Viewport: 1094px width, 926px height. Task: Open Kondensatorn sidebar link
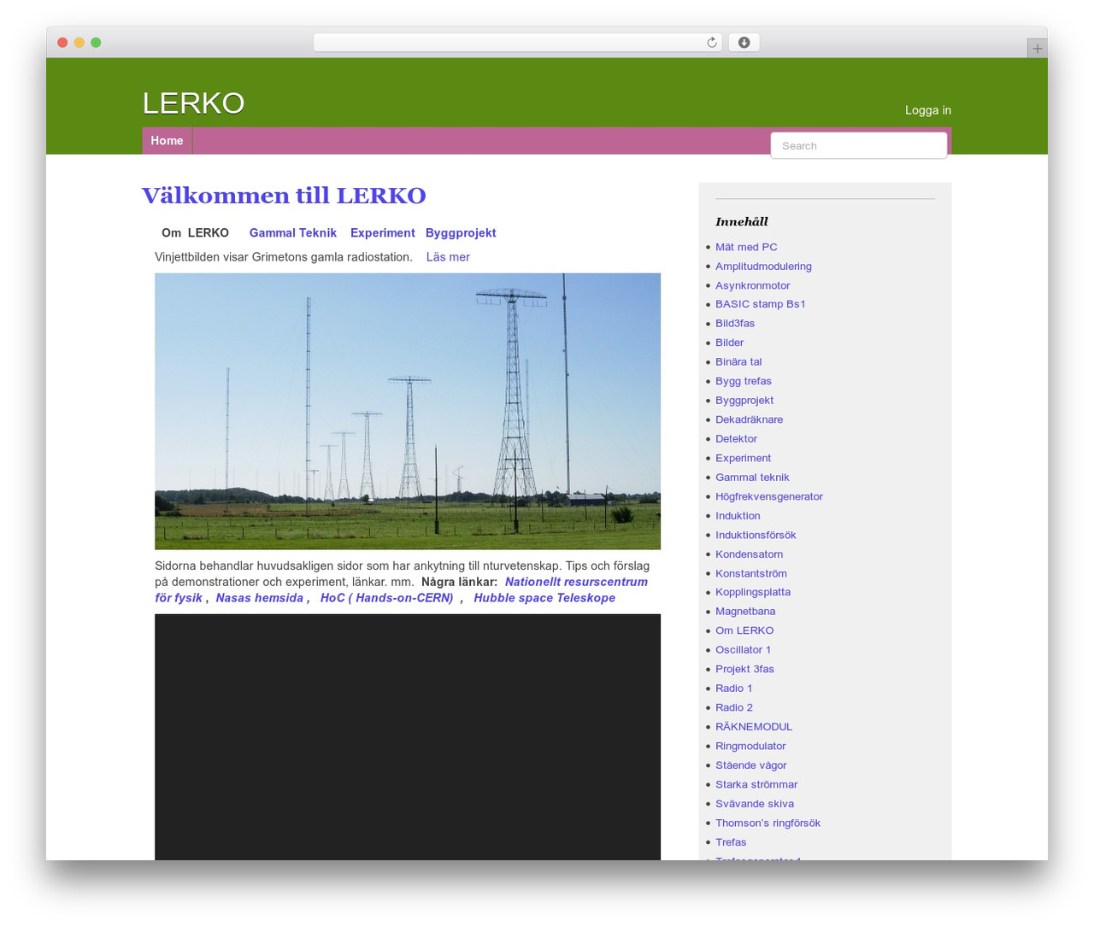click(x=749, y=554)
